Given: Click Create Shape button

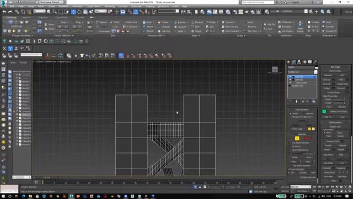Looking at the screenshot, I should pos(333,92).
